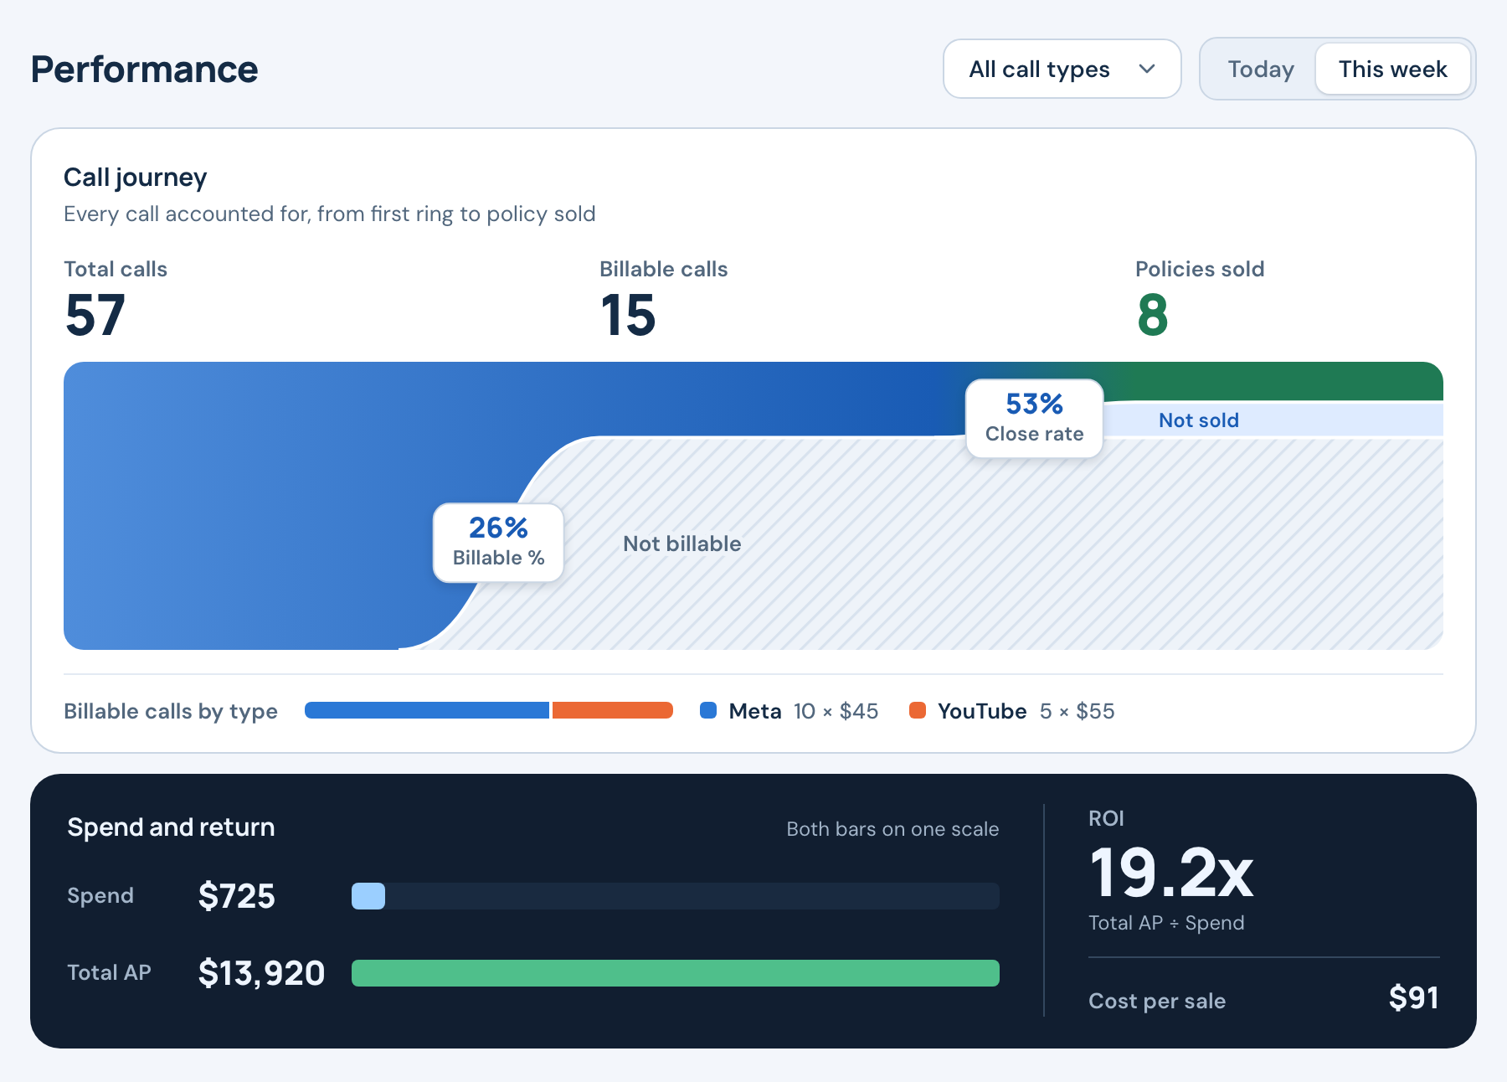
Task: Click the Total calls value 57
Action: (95, 316)
